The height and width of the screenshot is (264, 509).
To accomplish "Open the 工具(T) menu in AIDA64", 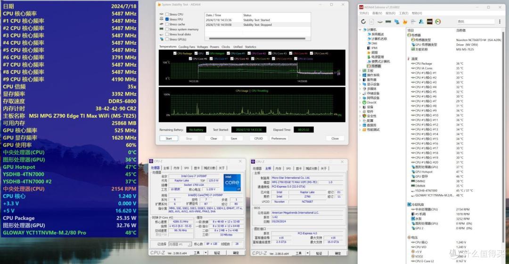I will click(x=403, y=13).
